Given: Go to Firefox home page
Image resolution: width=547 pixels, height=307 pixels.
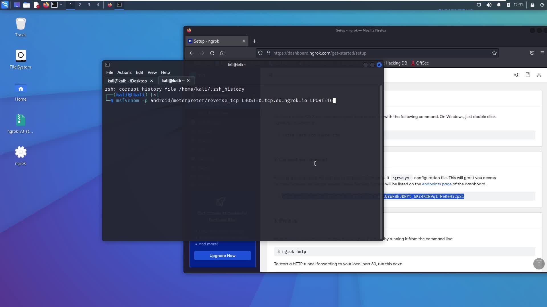Looking at the screenshot, I should click(223, 53).
